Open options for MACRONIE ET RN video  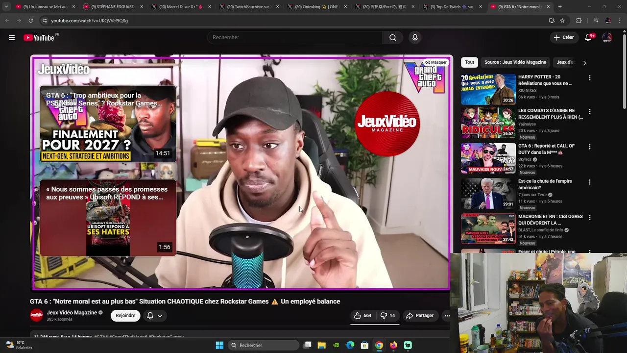point(589,218)
